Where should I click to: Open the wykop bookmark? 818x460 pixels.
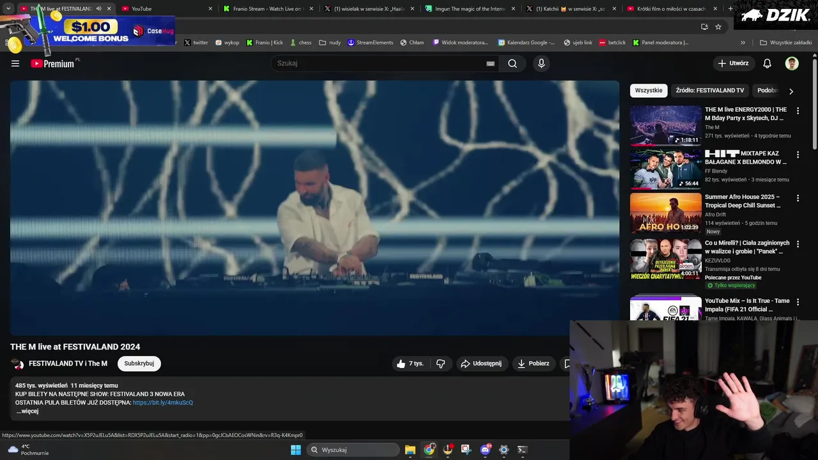pos(227,43)
